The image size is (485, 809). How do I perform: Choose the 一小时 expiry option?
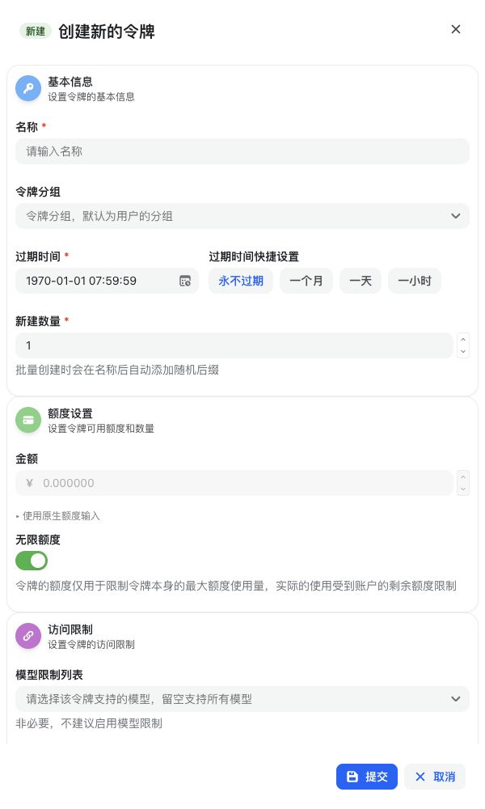tap(415, 281)
